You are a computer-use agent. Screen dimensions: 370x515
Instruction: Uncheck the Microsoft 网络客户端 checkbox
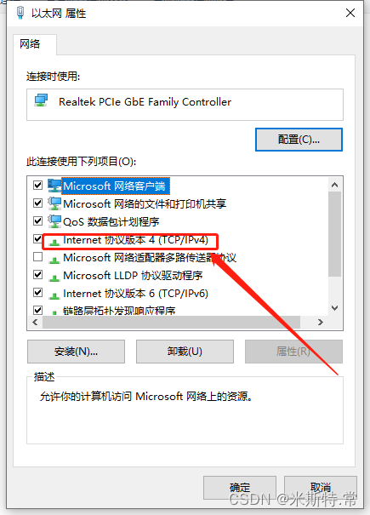point(37,186)
